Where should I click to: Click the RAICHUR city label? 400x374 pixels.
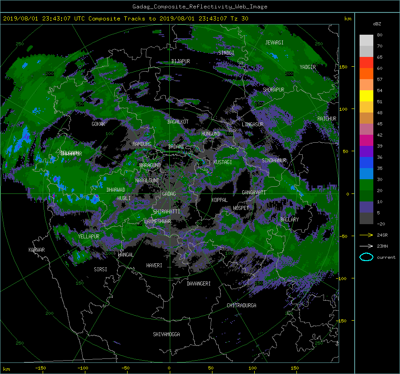[x=327, y=119]
